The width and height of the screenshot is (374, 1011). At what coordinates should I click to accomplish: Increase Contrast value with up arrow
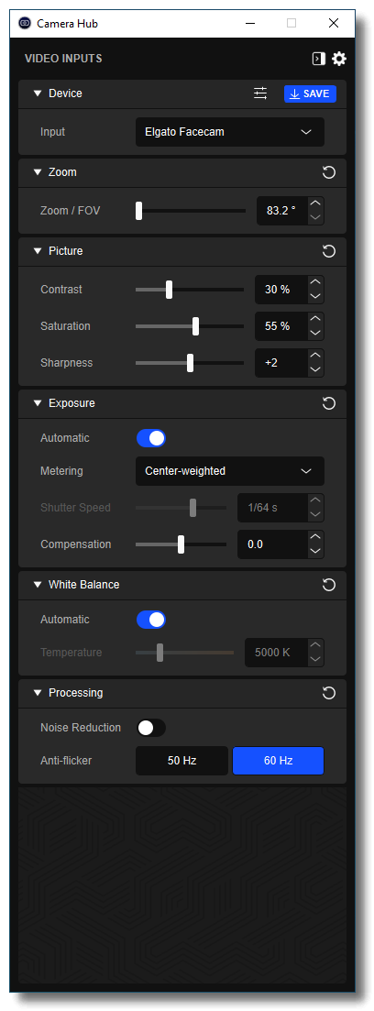pyautogui.click(x=314, y=283)
